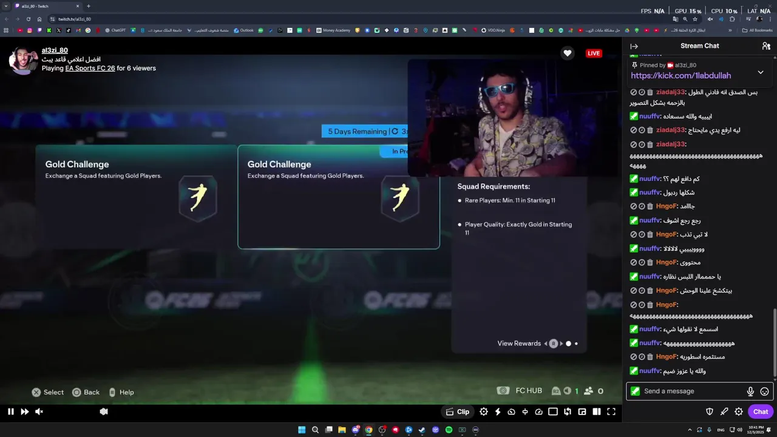Open the All Bookmarks folder
777x437 pixels.
(x=757, y=30)
